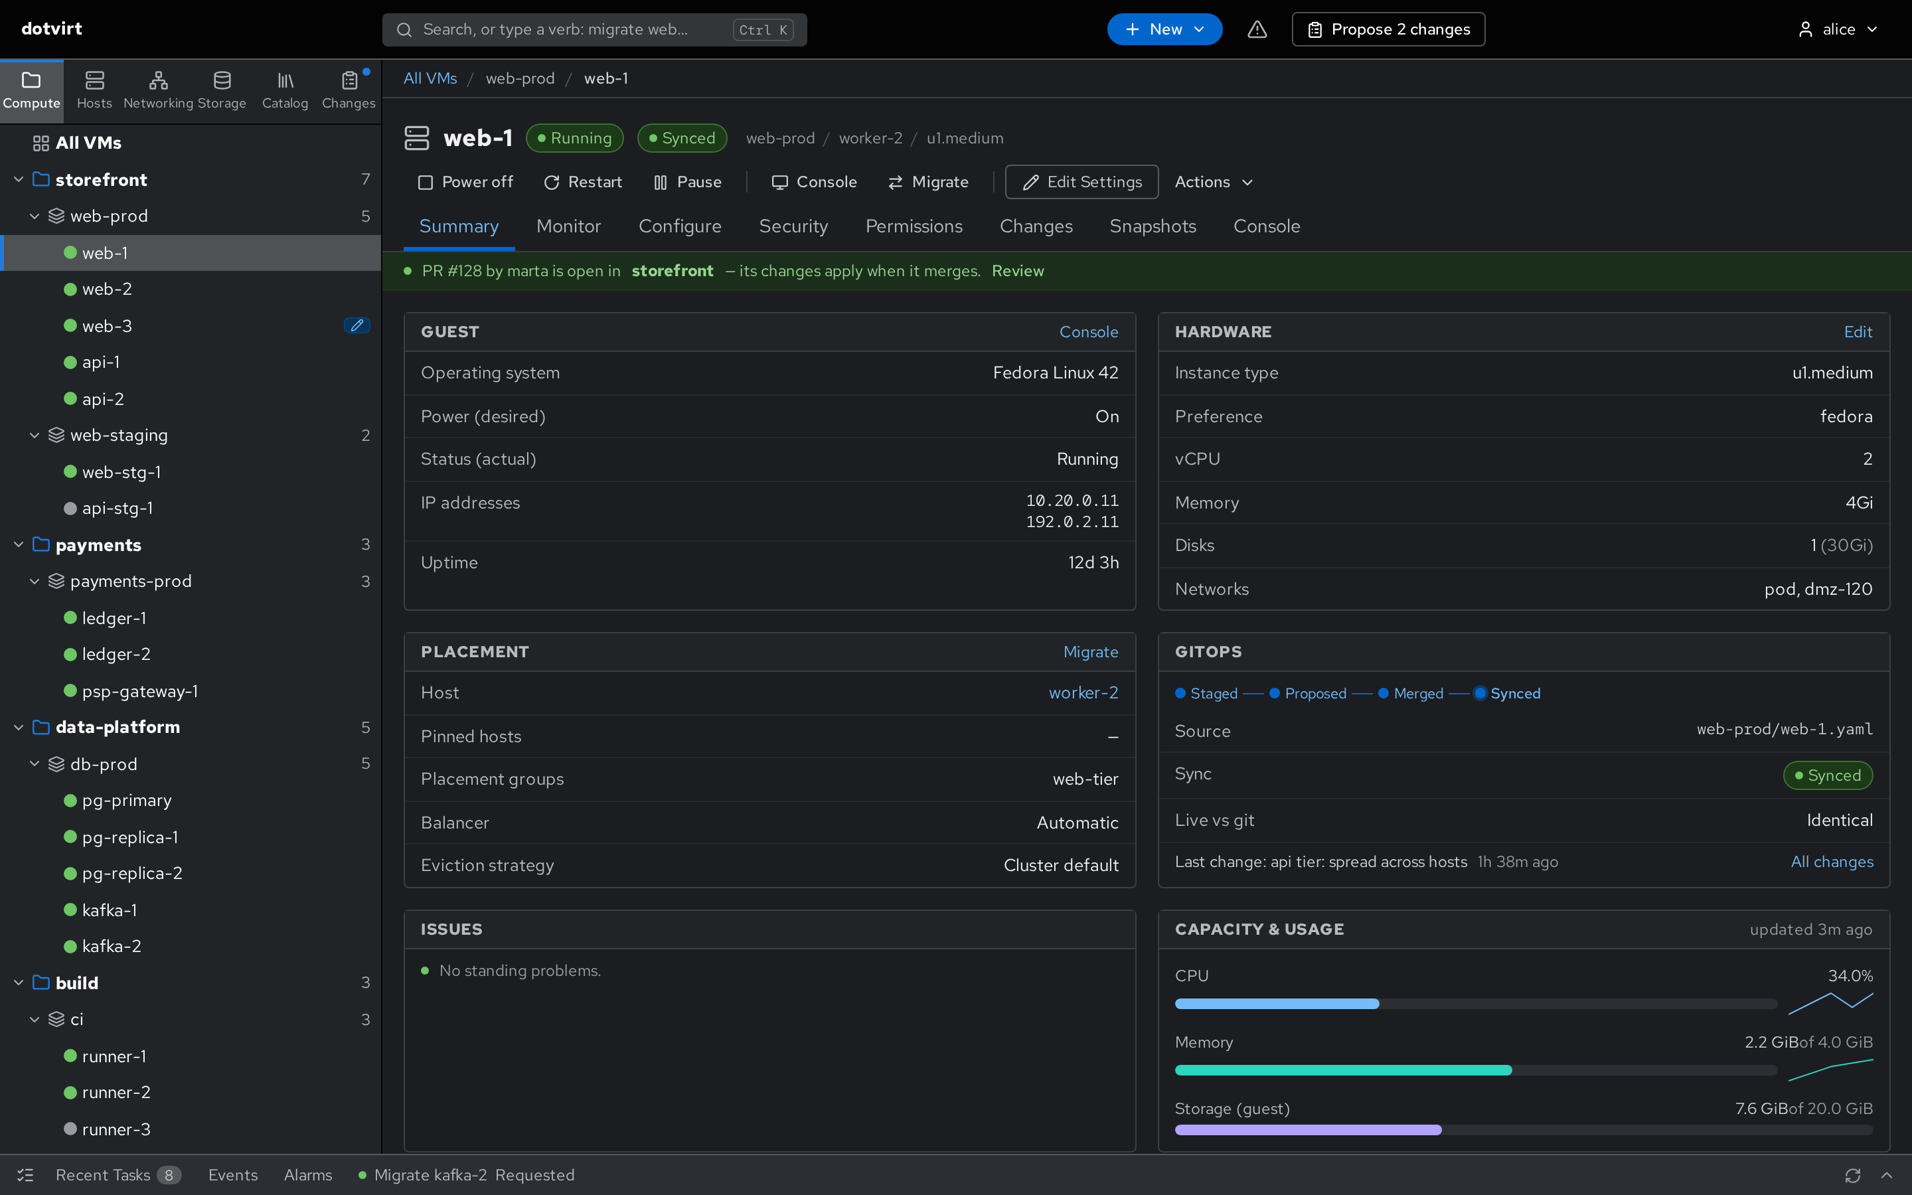Restart the web-1 VM

tap(583, 182)
